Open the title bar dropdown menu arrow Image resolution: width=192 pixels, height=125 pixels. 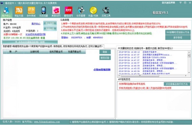(x=180, y=3)
